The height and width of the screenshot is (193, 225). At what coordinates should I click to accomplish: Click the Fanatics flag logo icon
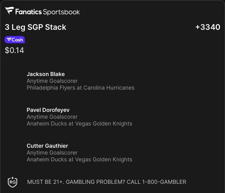pyautogui.click(x=10, y=11)
